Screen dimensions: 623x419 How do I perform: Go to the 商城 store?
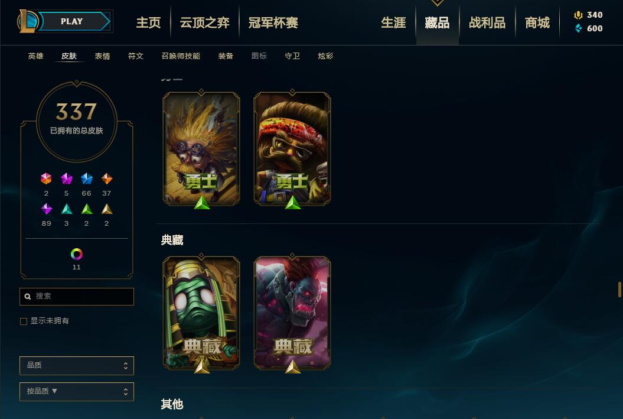coord(537,22)
